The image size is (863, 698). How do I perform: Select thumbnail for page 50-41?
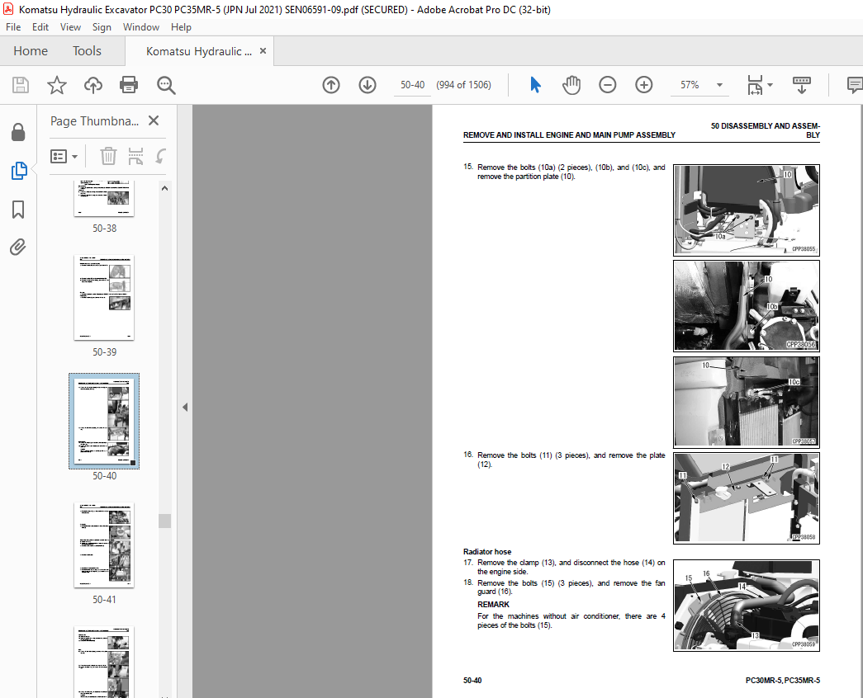(x=104, y=545)
